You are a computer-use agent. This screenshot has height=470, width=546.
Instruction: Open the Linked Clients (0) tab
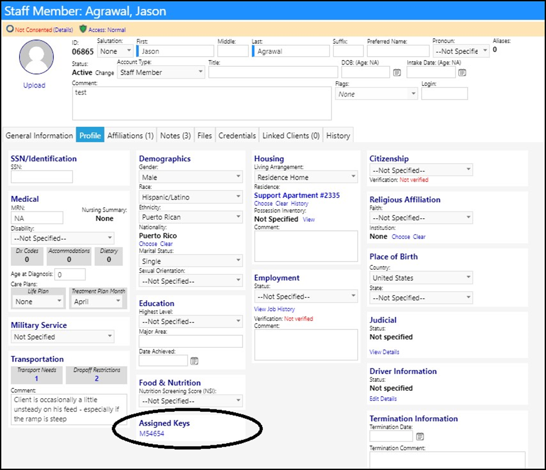[291, 135]
